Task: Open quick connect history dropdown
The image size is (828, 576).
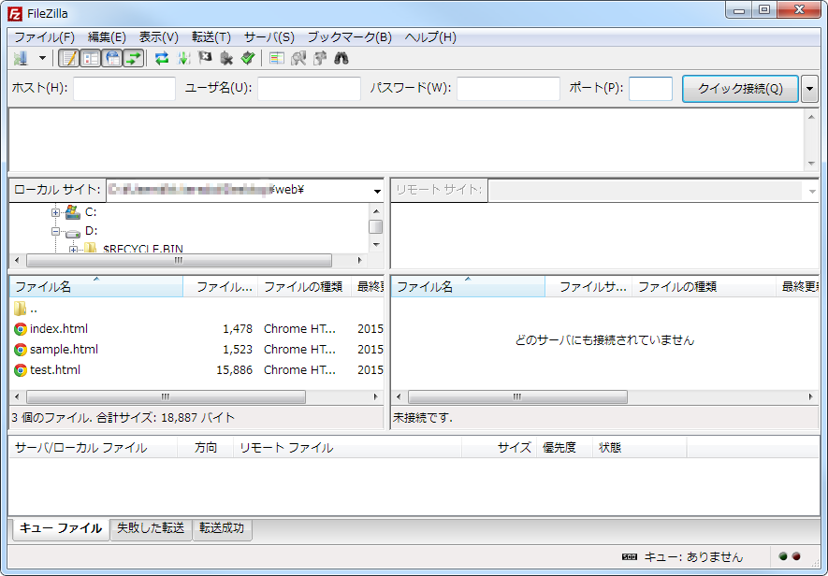Action: click(x=809, y=88)
